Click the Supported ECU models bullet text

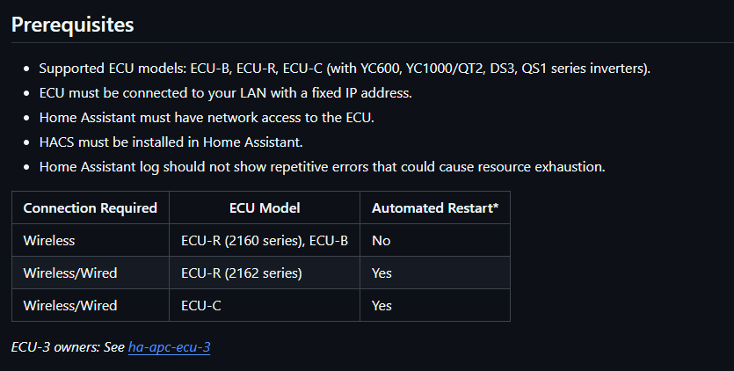coord(344,69)
